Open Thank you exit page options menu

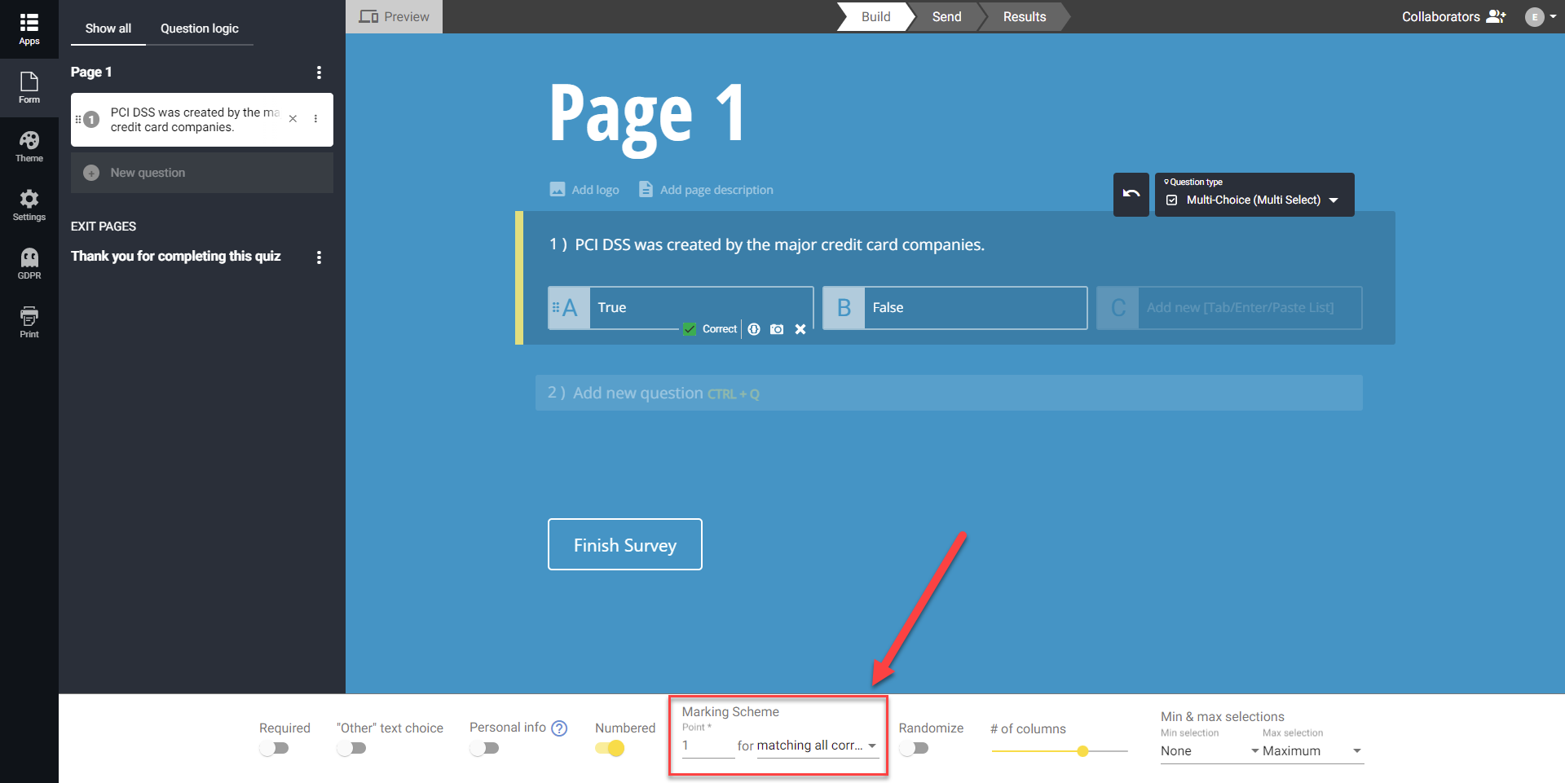click(319, 257)
